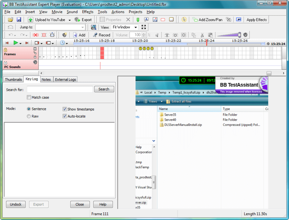Click the paste clipboard icon
Viewport: 289px width, 220px height.
[x=210, y=35]
